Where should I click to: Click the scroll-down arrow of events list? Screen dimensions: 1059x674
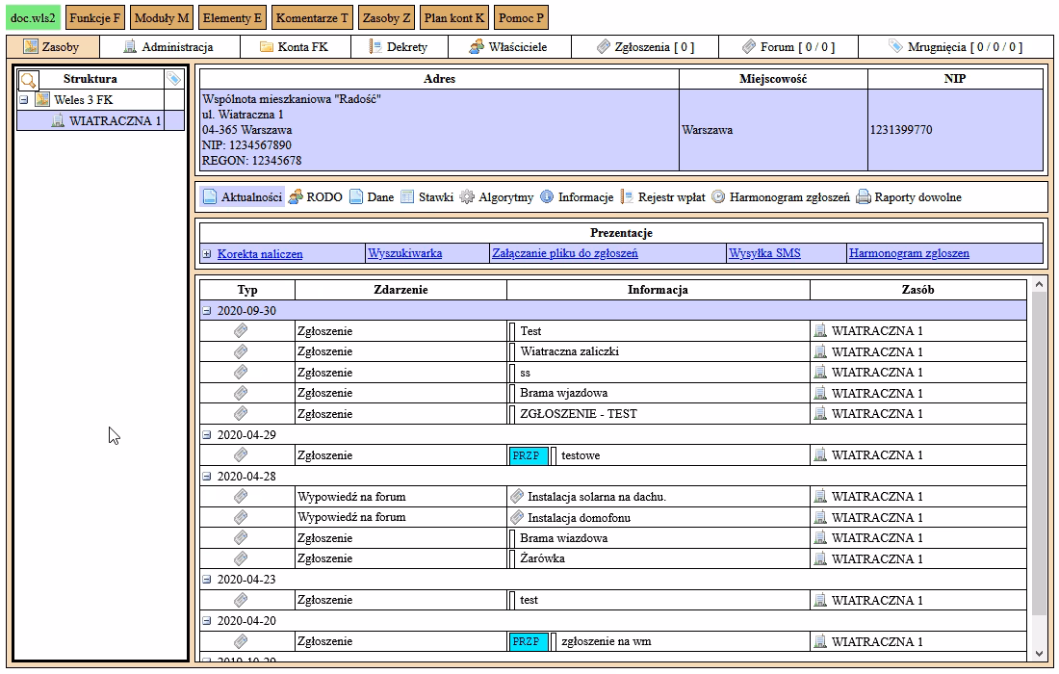(1038, 654)
